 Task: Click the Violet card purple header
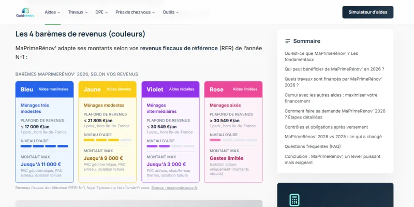[171, 90]
